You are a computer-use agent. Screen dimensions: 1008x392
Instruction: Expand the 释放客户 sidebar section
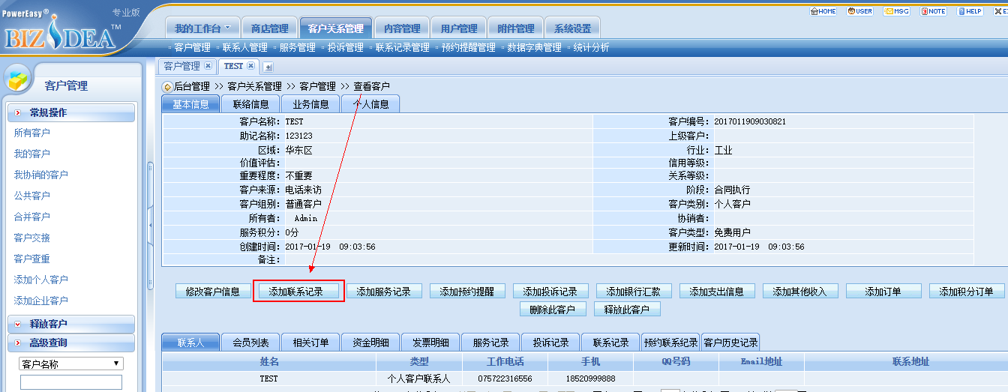(17, 325)
